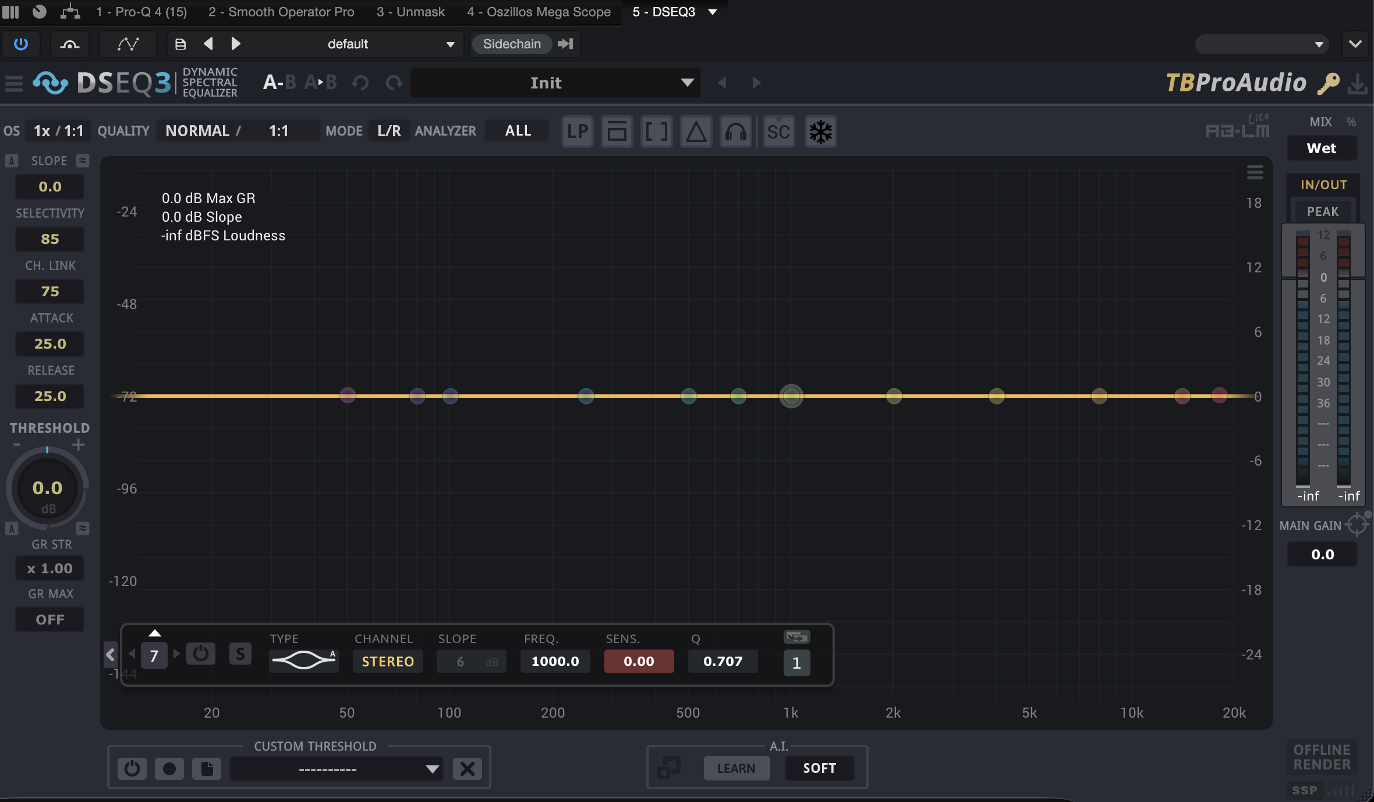1374x802 pixels.
Task: Open the custom threshold dropdown
Action: [x=337, y=769]
